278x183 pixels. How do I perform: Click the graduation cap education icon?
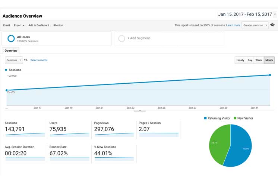[x=272, y=25]
